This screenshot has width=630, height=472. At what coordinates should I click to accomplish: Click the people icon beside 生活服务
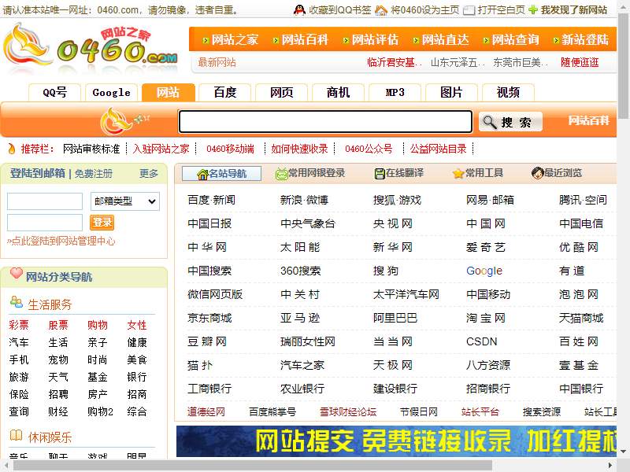[16, 302]
